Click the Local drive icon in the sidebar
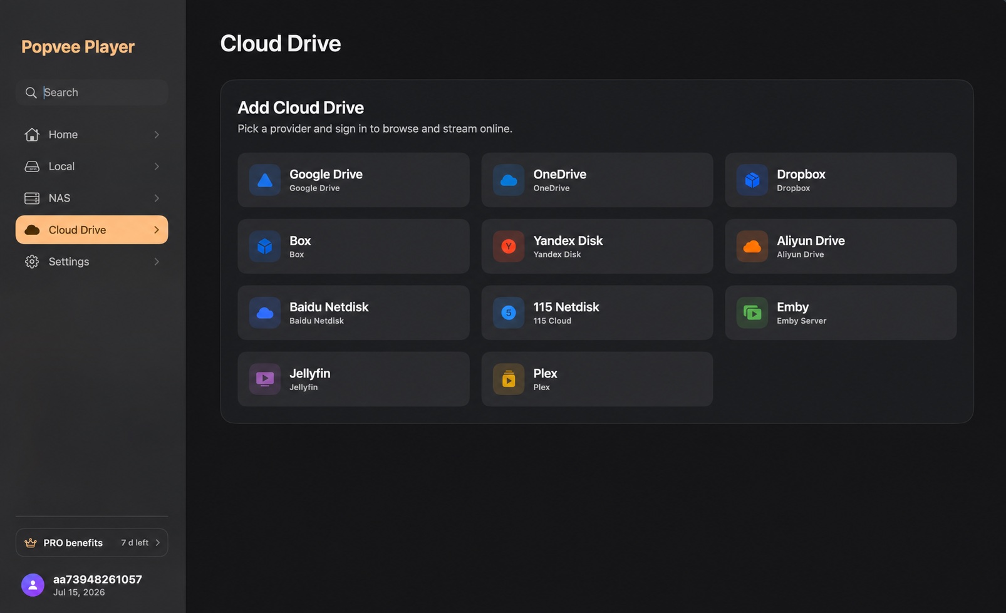 (32, 167)
